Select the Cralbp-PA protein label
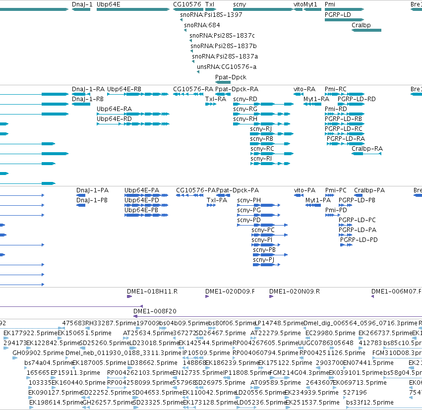 [369, 190]
